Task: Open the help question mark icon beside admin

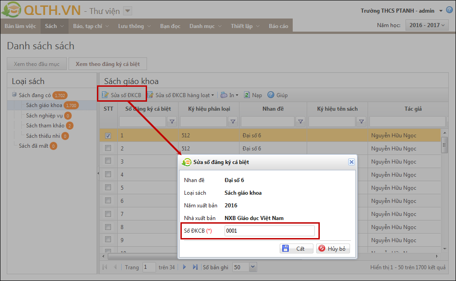Action: pyautogui.click(x=449, y=10)
